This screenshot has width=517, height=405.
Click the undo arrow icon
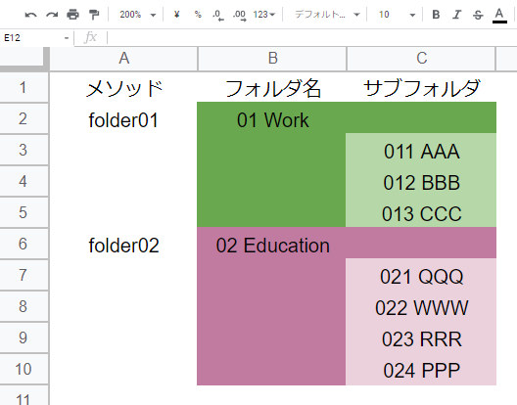[31, 15]
